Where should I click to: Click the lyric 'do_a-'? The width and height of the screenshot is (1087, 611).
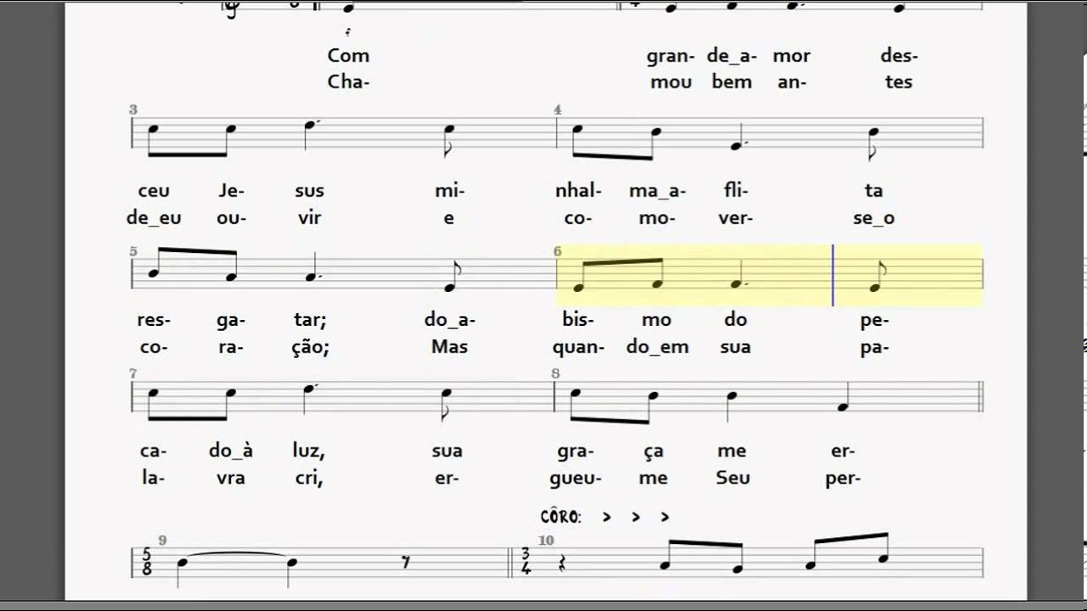click(449, 320)
